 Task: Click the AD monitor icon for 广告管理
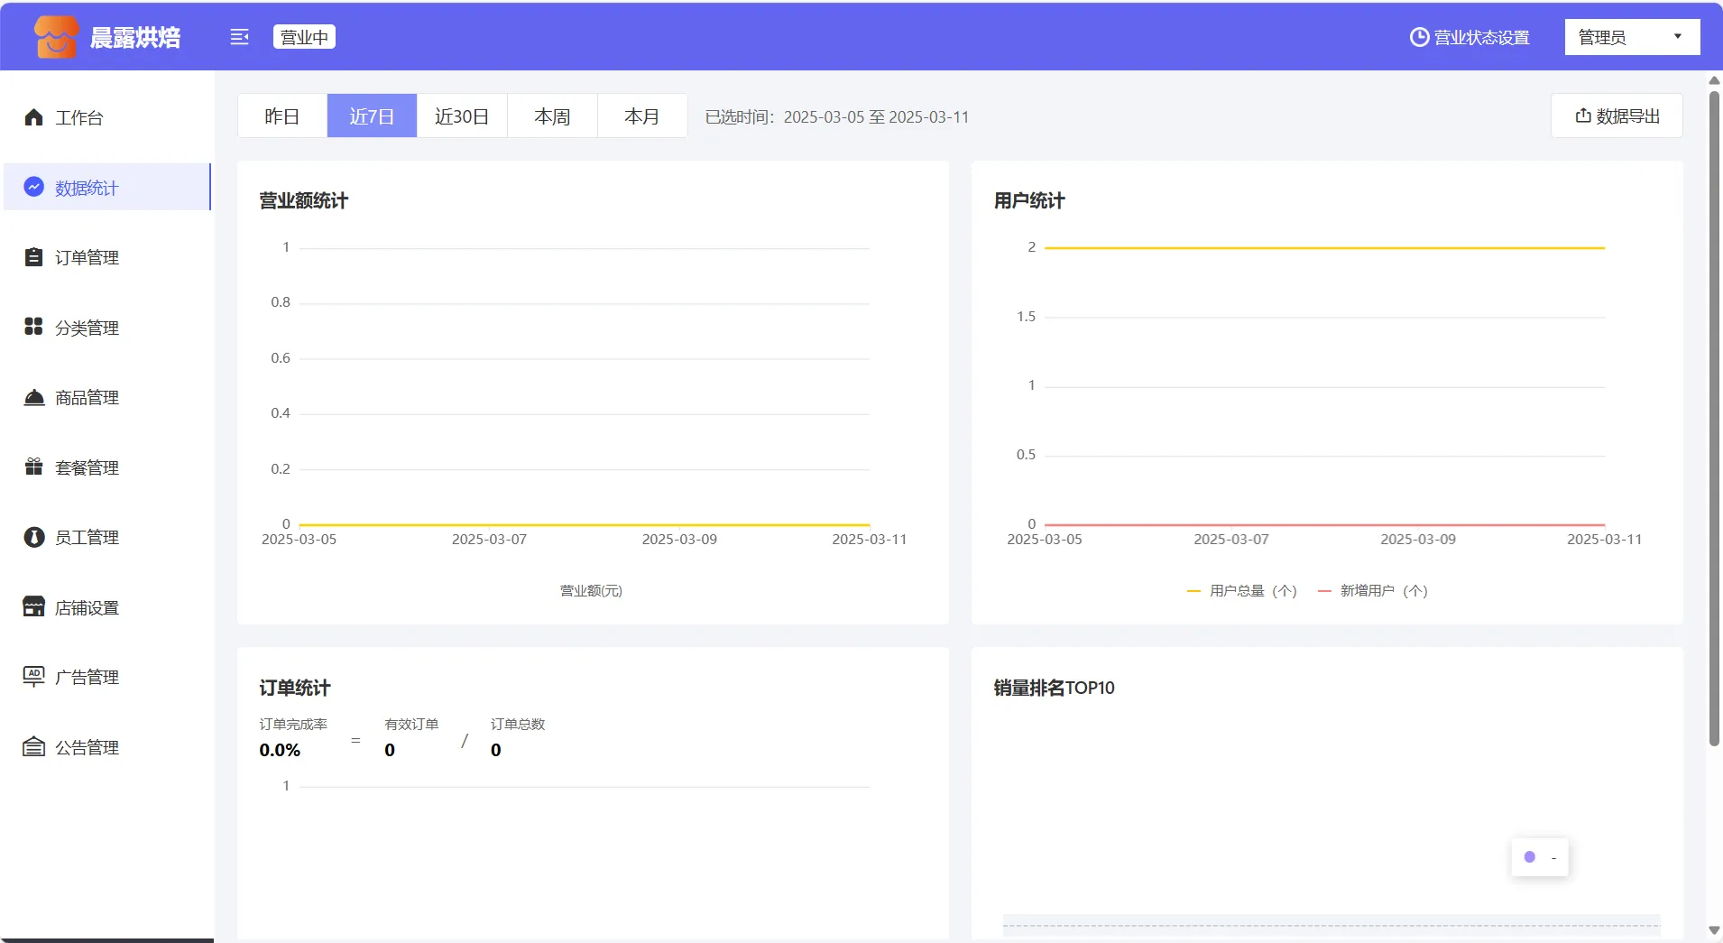click(34, 676)
